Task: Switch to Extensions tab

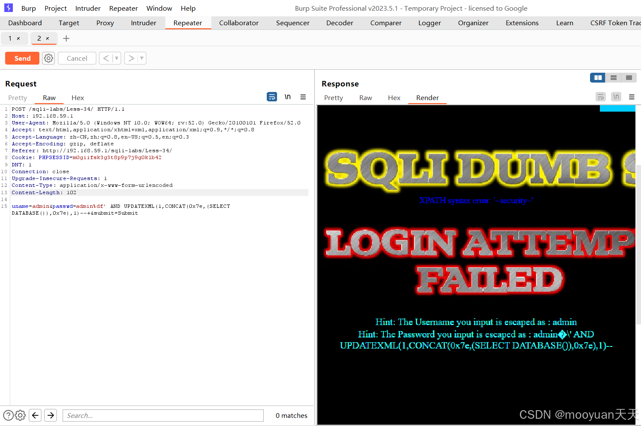Action: tap(522, 23)
